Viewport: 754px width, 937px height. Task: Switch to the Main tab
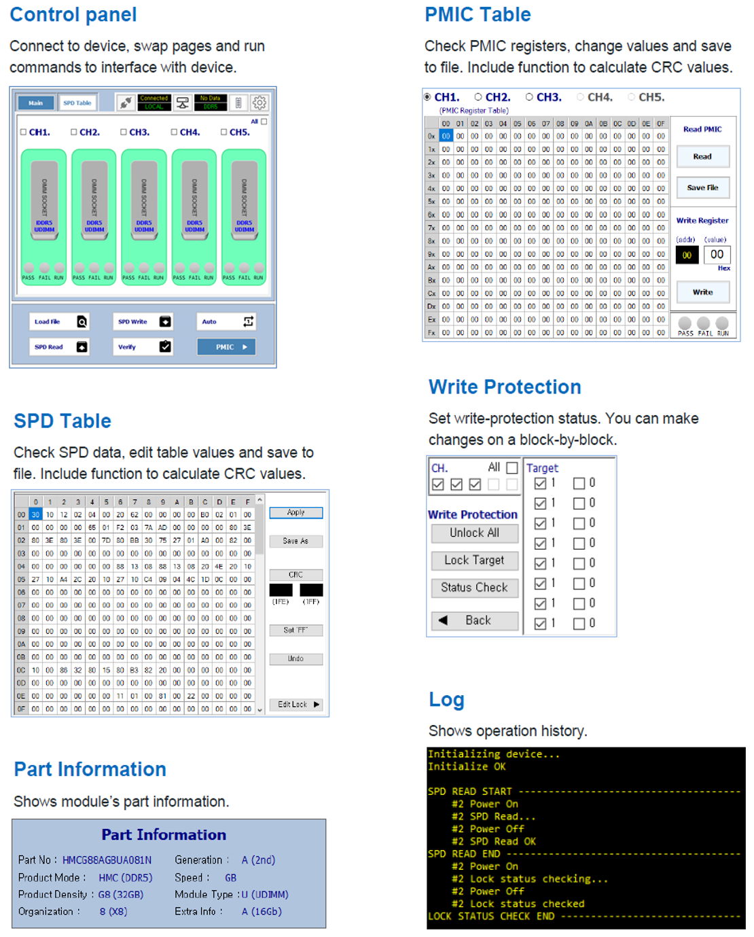35,103
